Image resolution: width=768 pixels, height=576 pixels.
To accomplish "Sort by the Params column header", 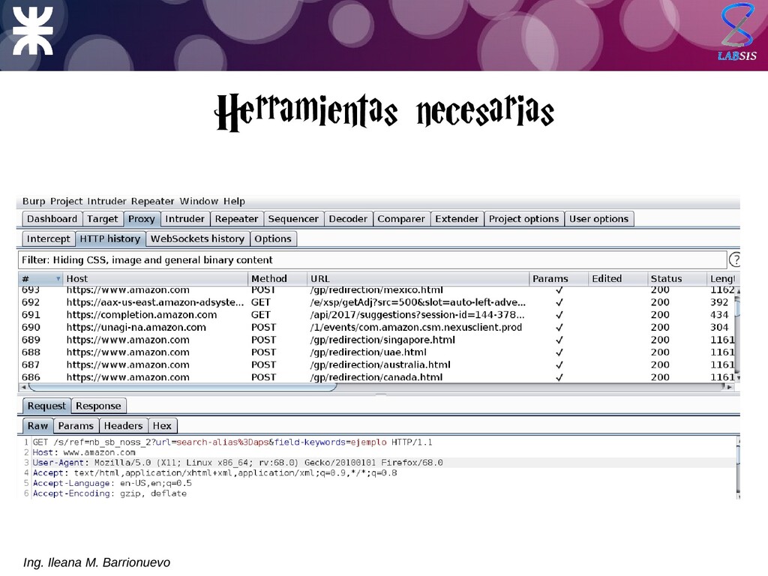I will [558, 279].
